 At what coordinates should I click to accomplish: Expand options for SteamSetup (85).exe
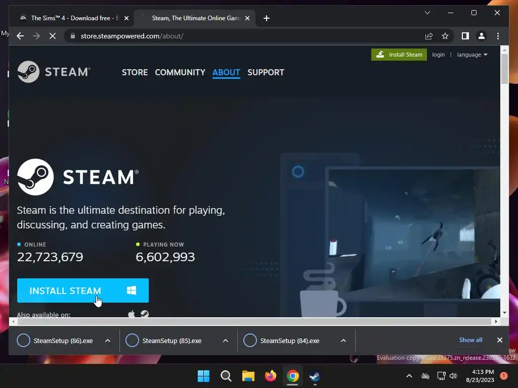point(226,341)
